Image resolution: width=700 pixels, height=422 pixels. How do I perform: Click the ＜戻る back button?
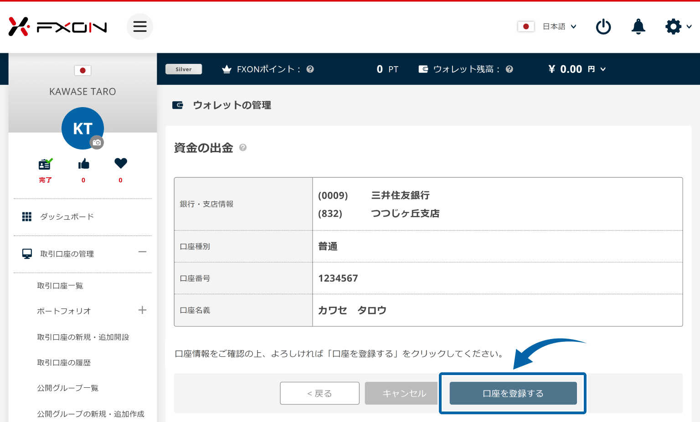[319, 393]
